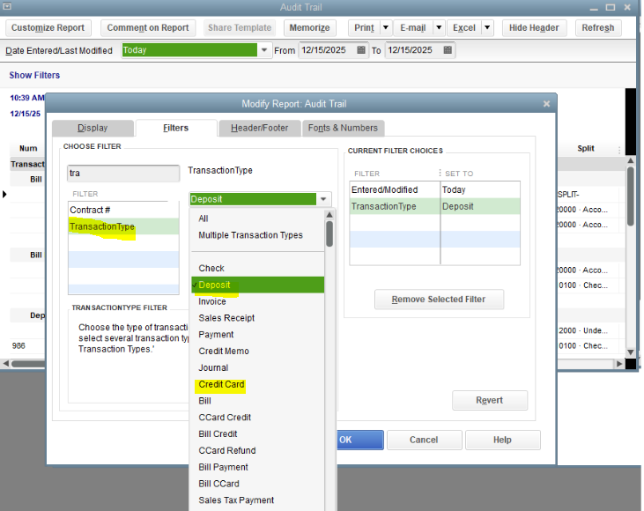Select TransactionType in Choose Filter list
The width and height of the screenshot is (644, 511).
coord(123,226)
